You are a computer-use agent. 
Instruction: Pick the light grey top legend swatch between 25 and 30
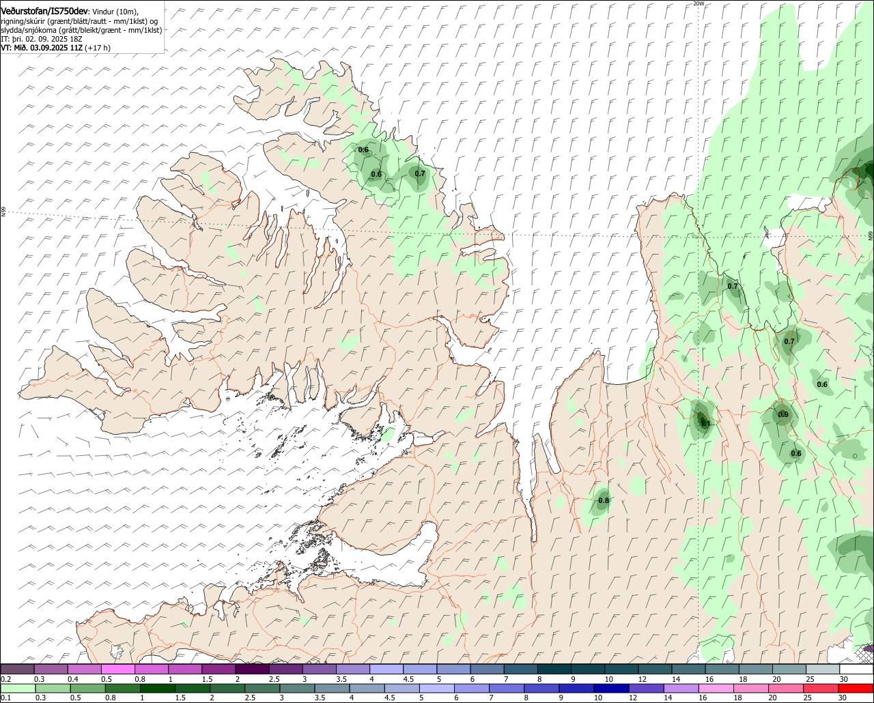823,670
